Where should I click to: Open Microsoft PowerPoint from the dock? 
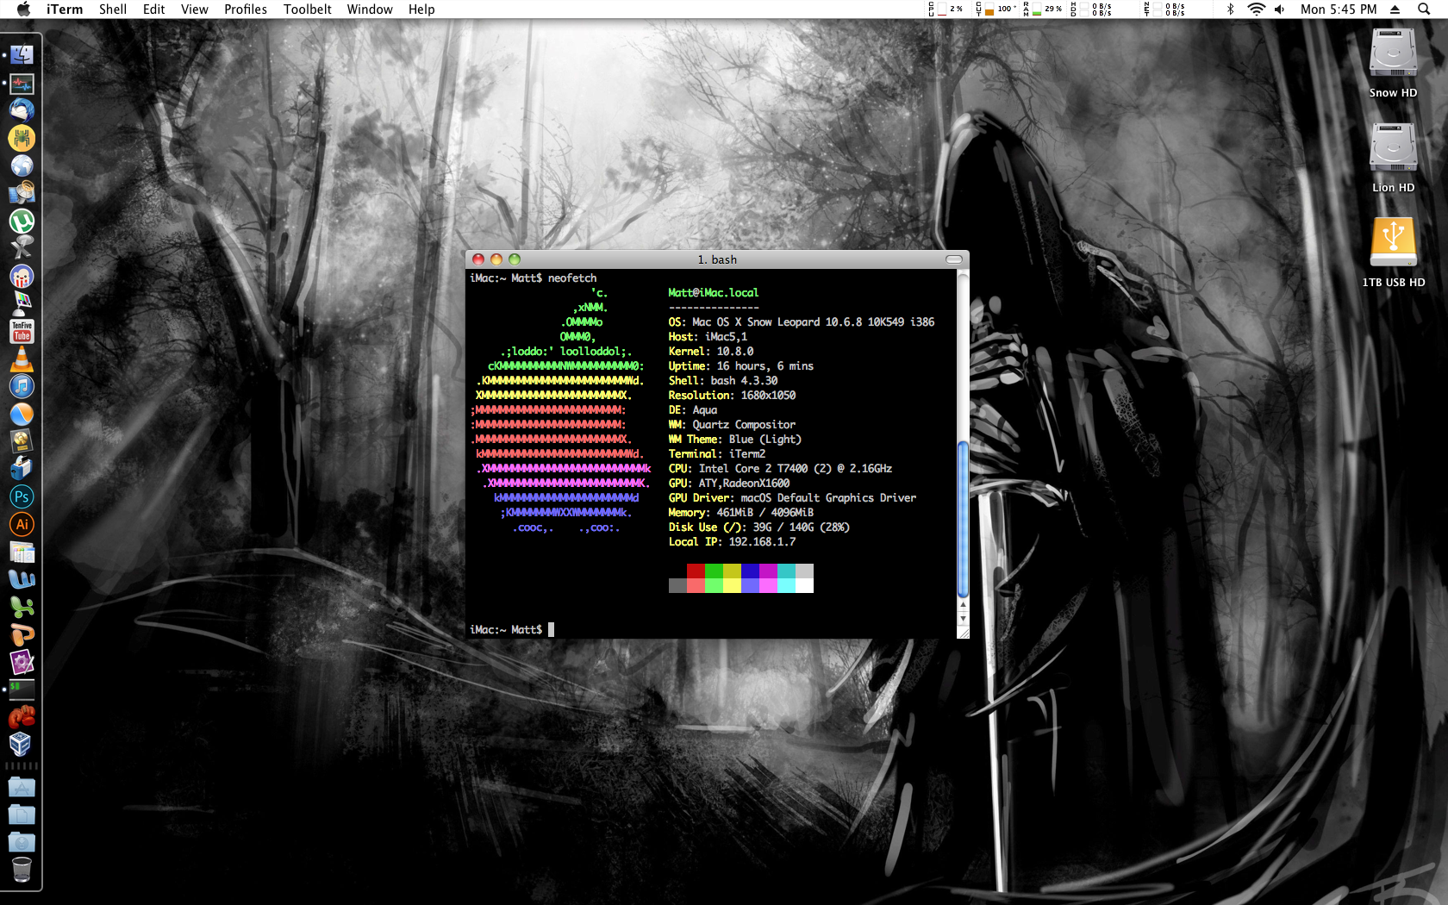coord(22,634)
